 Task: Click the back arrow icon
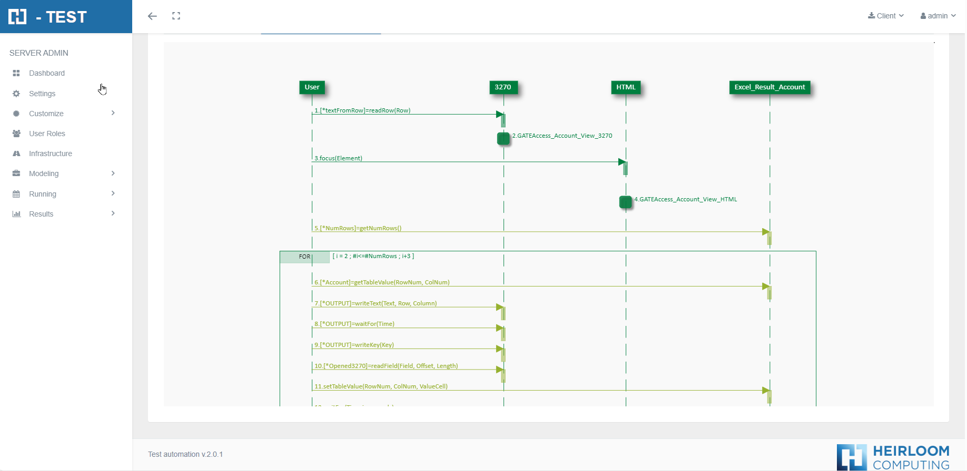click(152, 16)
